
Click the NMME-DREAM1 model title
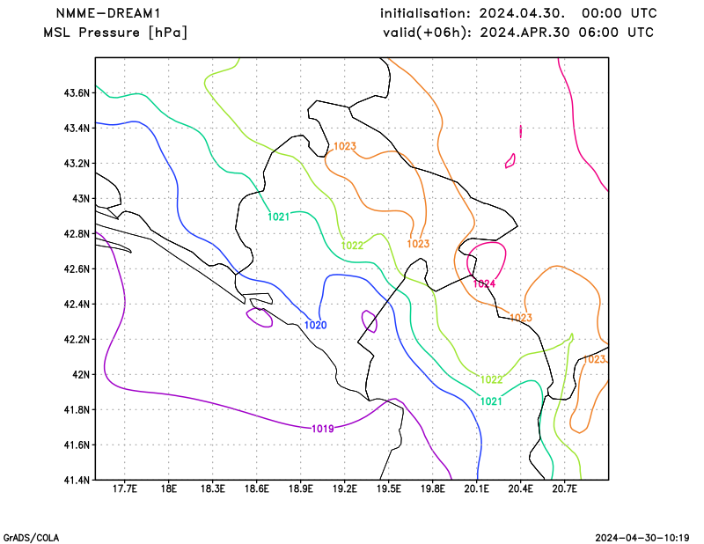[108, 13]
